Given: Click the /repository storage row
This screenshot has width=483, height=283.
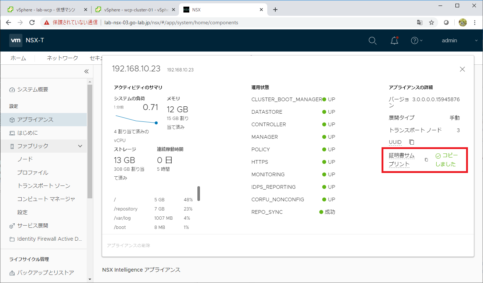Looking at the screenshot, I should pos(153,209).
